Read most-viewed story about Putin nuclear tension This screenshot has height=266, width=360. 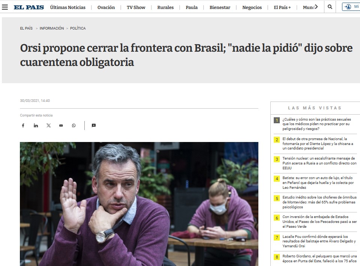click(x=319, y=163)
